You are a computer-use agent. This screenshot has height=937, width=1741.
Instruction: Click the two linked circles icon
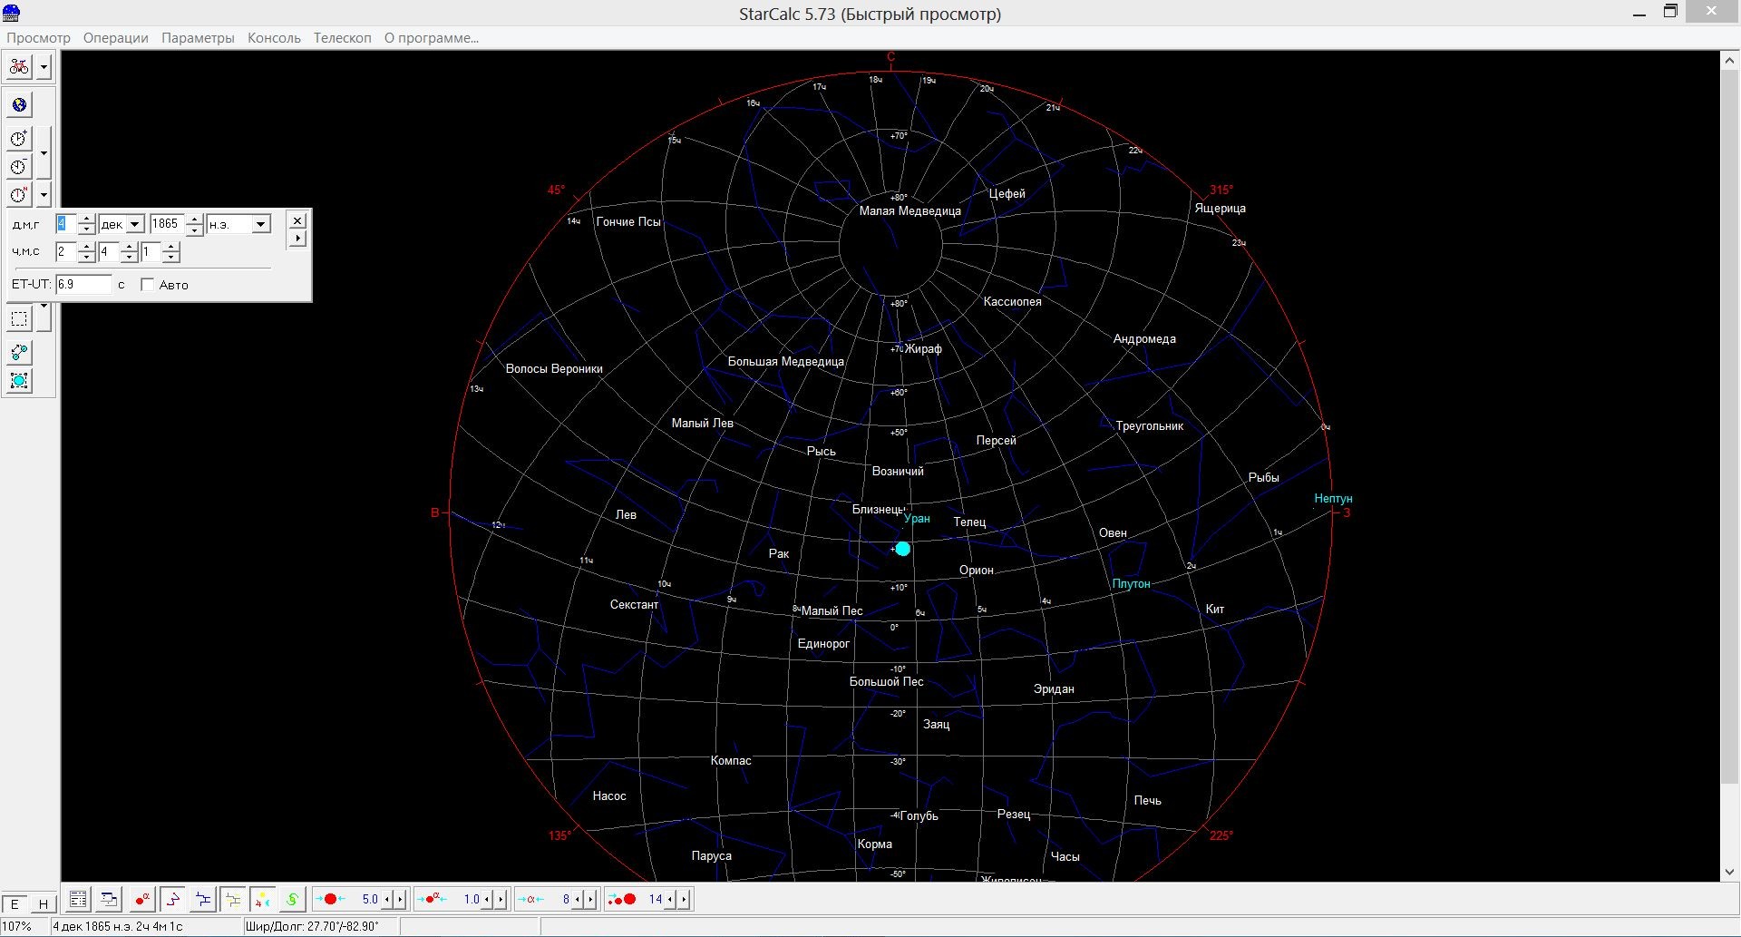[19, 352]
